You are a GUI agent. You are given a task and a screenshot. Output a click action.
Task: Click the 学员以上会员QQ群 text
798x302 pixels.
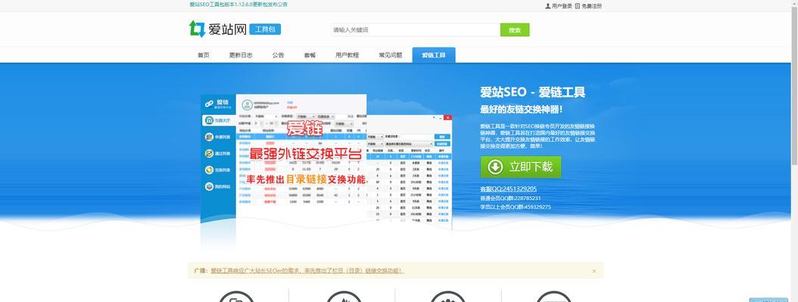coord(515,207)
